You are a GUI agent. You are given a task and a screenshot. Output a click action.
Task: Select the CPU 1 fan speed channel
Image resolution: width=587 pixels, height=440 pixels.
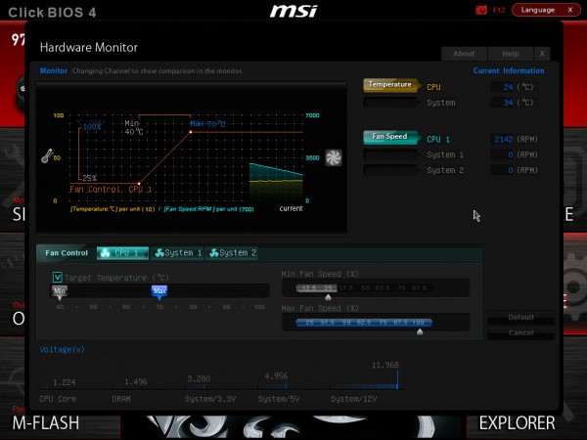click(390, 138)
